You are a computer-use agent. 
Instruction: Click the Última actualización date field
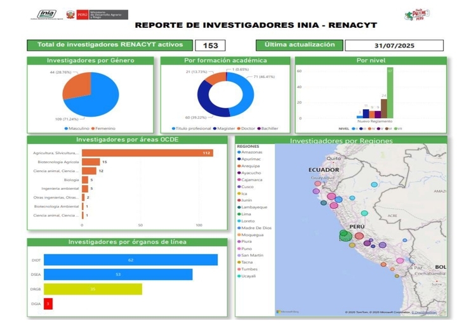click(x=394, y=46)
